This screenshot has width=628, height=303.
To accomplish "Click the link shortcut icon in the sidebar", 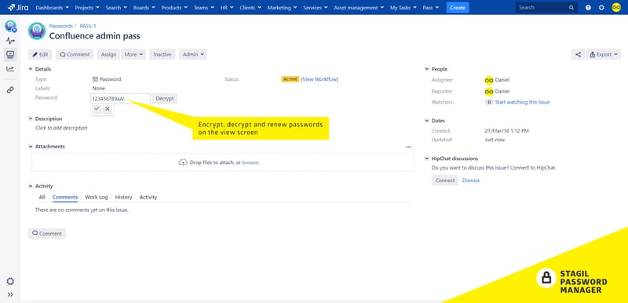I will (x=10, y=90).
